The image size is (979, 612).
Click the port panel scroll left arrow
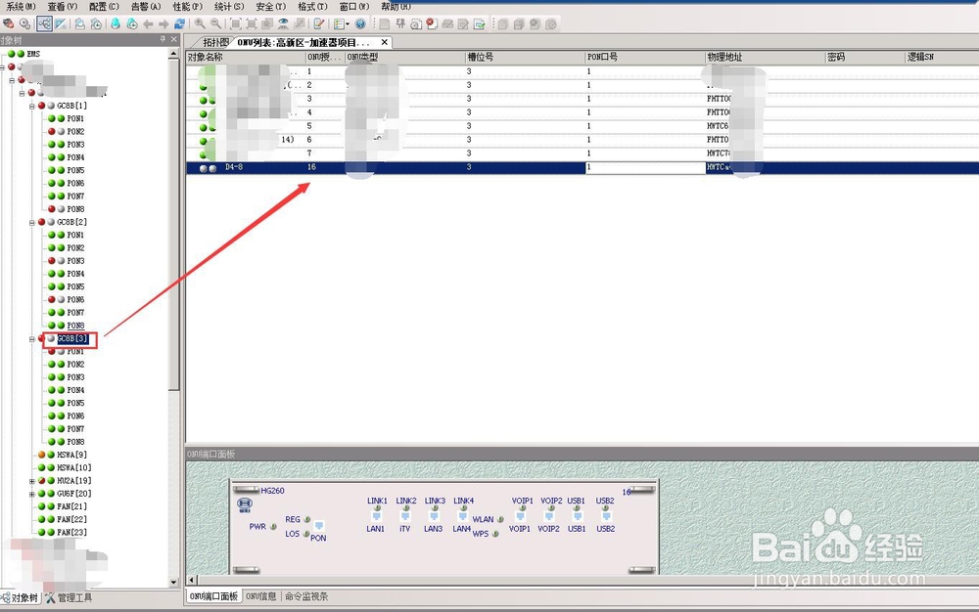192,580
